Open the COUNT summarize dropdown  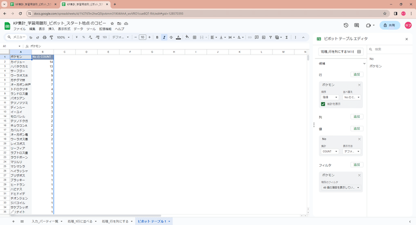(x=330, y=151)
